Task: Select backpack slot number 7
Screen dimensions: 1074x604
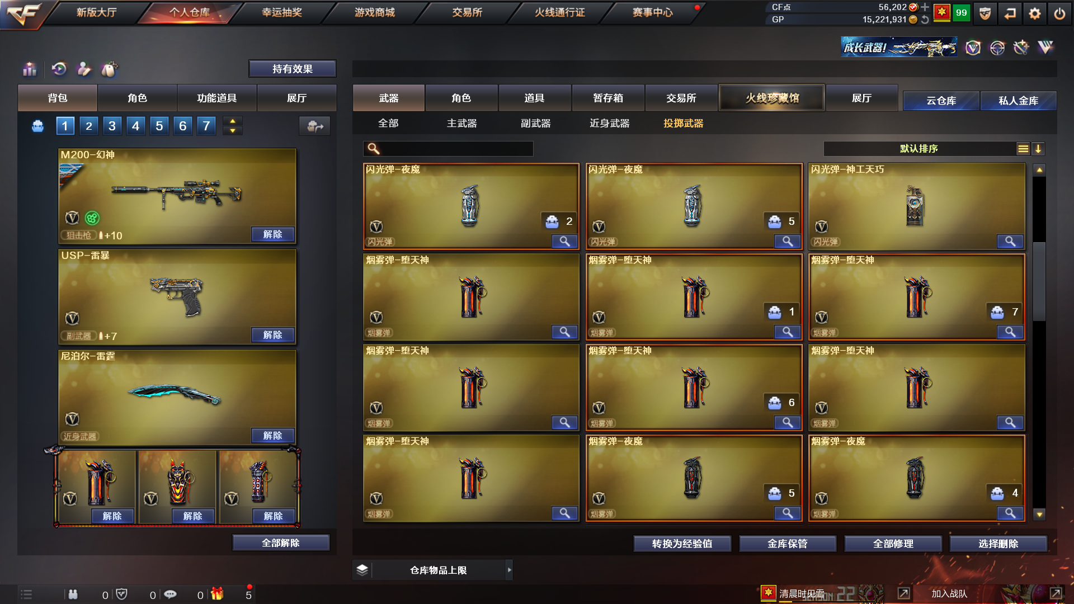Action: 206,126
